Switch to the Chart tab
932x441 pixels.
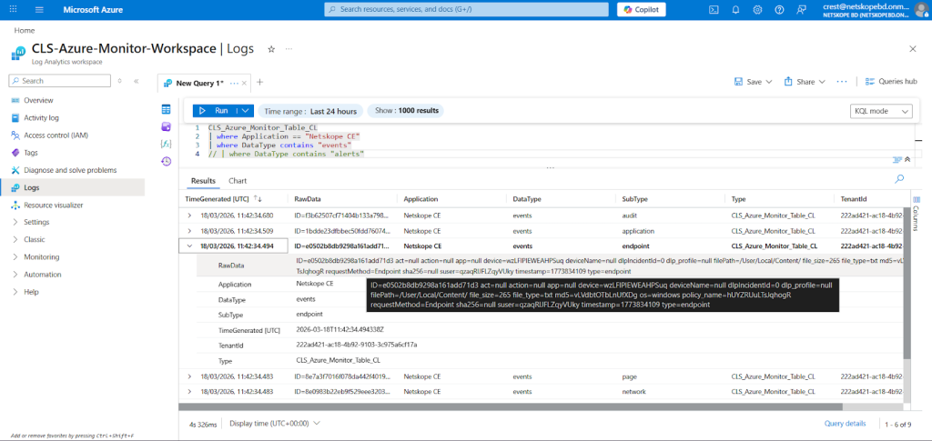pyautogui.click(x=238, y=180)
